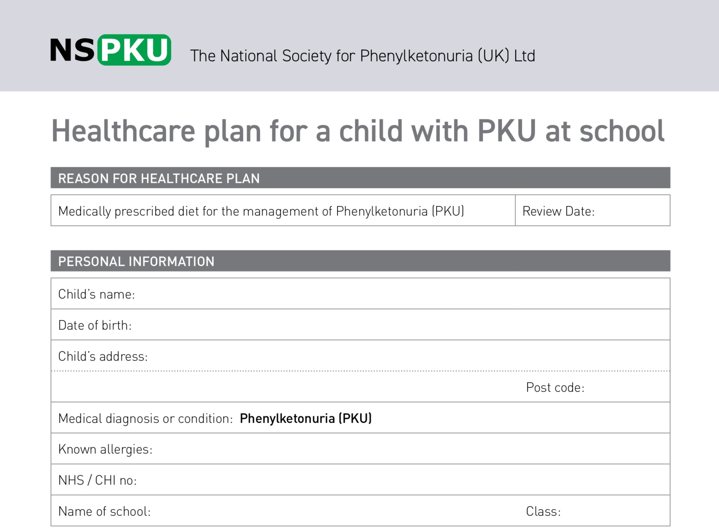
Task: Click the bold Phenylketonuria (PKU) diagnosis value
Action: coord(306,418)
